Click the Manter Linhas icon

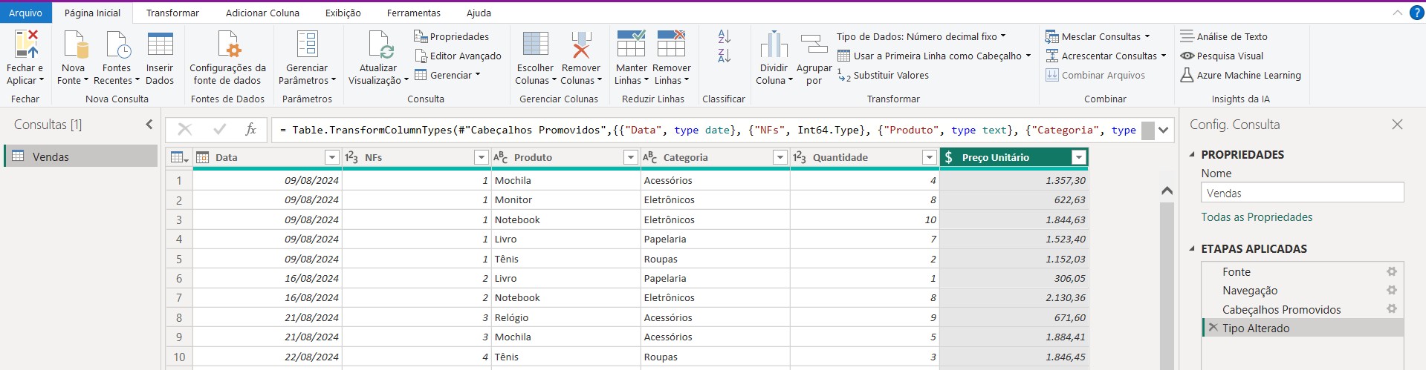631,44
